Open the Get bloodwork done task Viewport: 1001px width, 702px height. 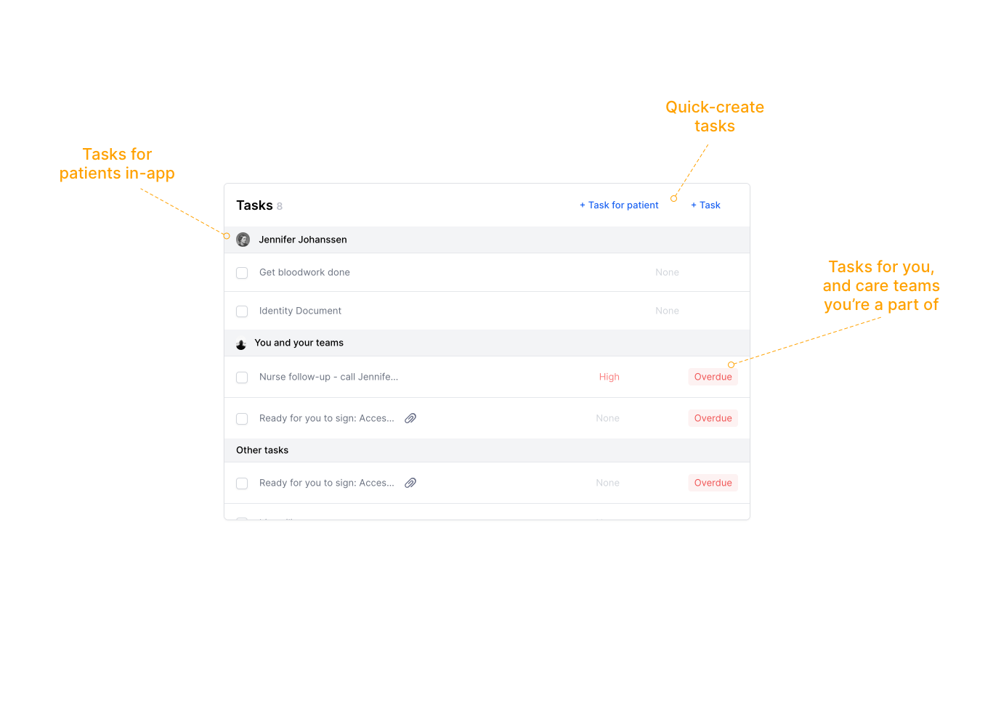click(x=304, y=272)
